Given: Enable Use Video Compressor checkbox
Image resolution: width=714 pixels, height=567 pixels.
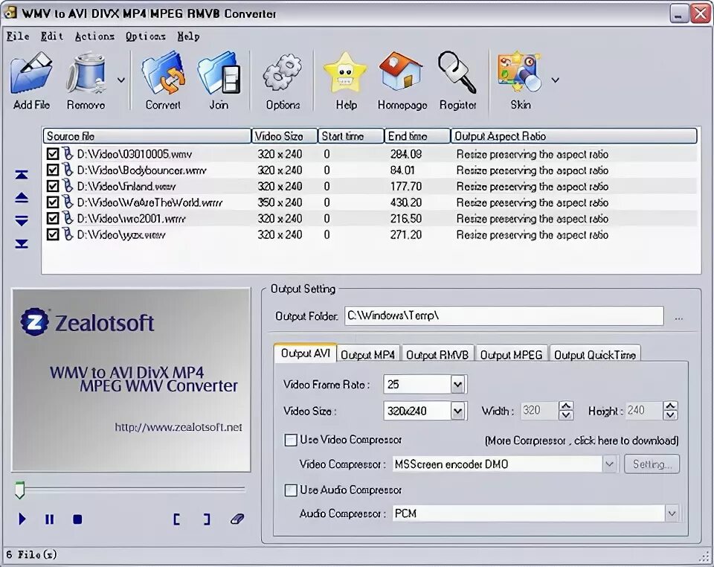Looking at the screenshot, I should click(291, 440).
